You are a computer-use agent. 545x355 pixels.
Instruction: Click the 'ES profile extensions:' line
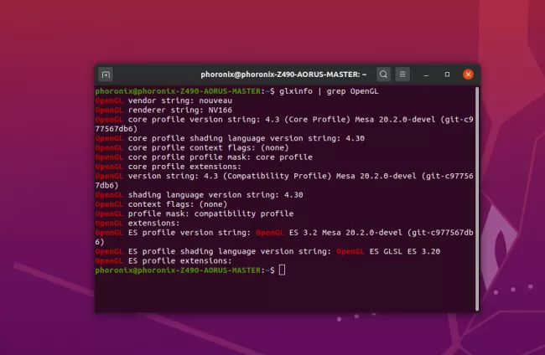[x=163, y=260]
